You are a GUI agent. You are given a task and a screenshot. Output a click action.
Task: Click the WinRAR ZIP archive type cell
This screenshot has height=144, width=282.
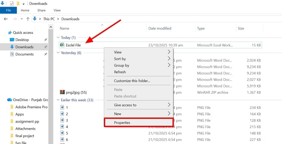213,92
